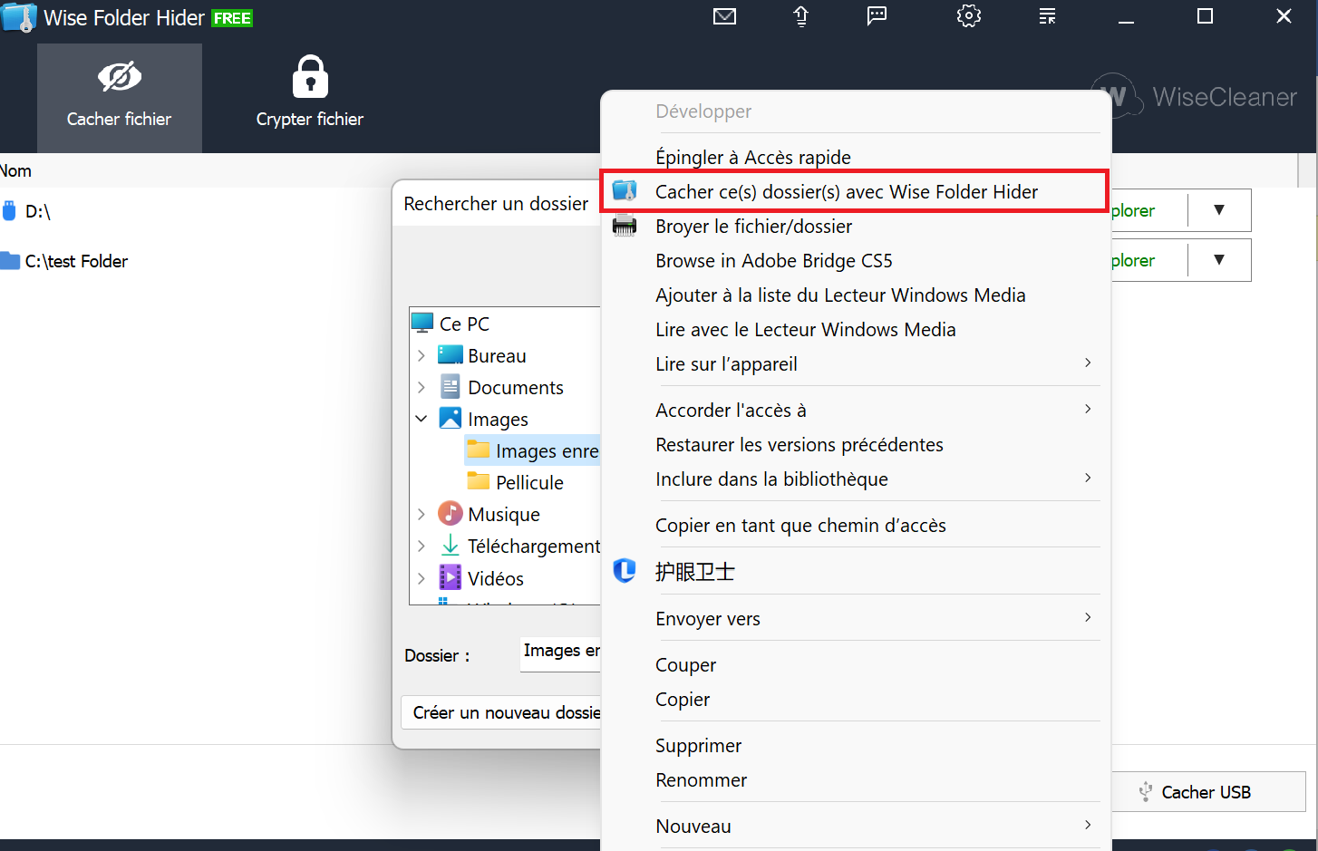Click the Musique note icon

point(450,514)
